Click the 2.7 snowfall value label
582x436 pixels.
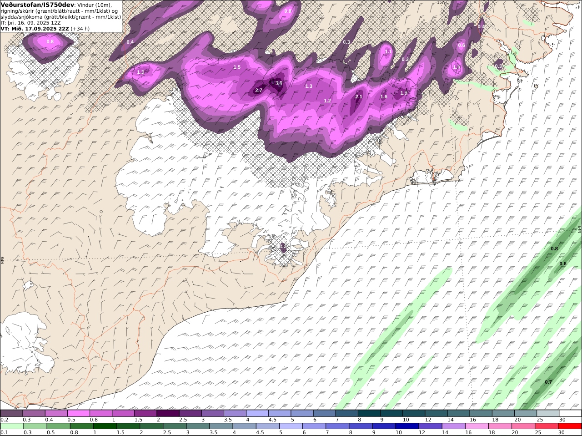259,90
